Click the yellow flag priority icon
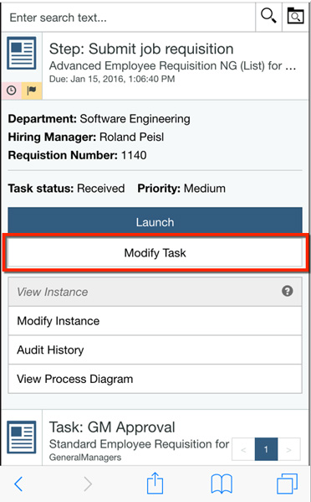311x502 pixels. (x=32, y=91)
